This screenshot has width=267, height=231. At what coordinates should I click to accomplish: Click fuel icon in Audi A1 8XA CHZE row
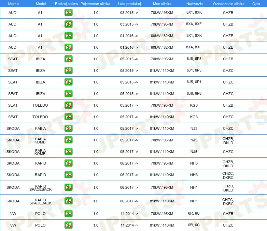(68, 47)
